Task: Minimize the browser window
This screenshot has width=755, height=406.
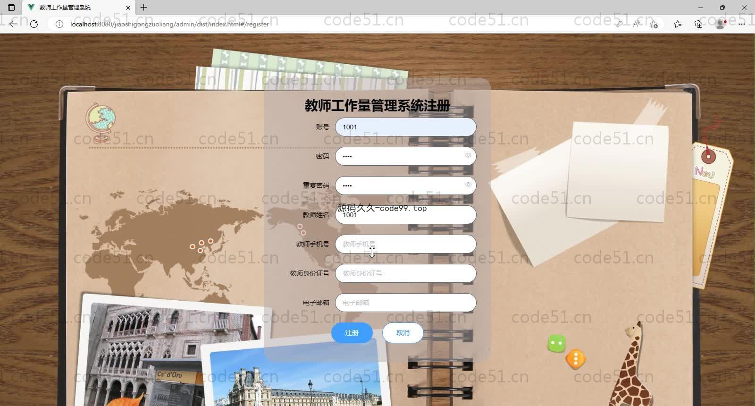Action: tap(701, 8)
